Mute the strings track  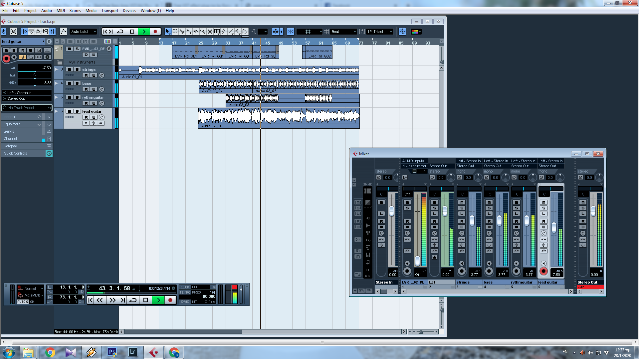(69, 69)
